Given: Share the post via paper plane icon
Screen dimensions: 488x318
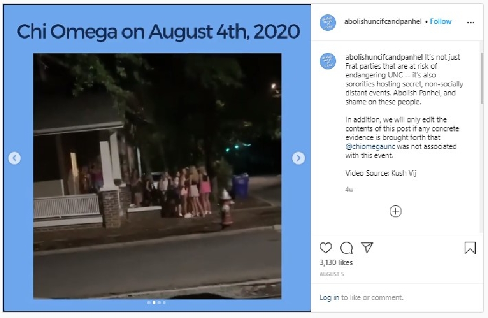Looking at the screenshot, I should (367, 248).
